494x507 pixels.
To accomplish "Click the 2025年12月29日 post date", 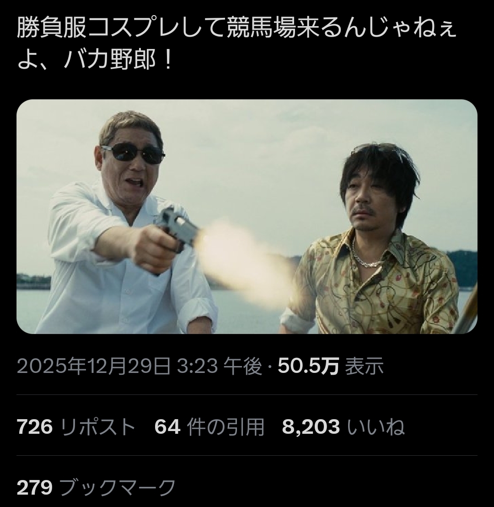I will [x=93, y=366].
